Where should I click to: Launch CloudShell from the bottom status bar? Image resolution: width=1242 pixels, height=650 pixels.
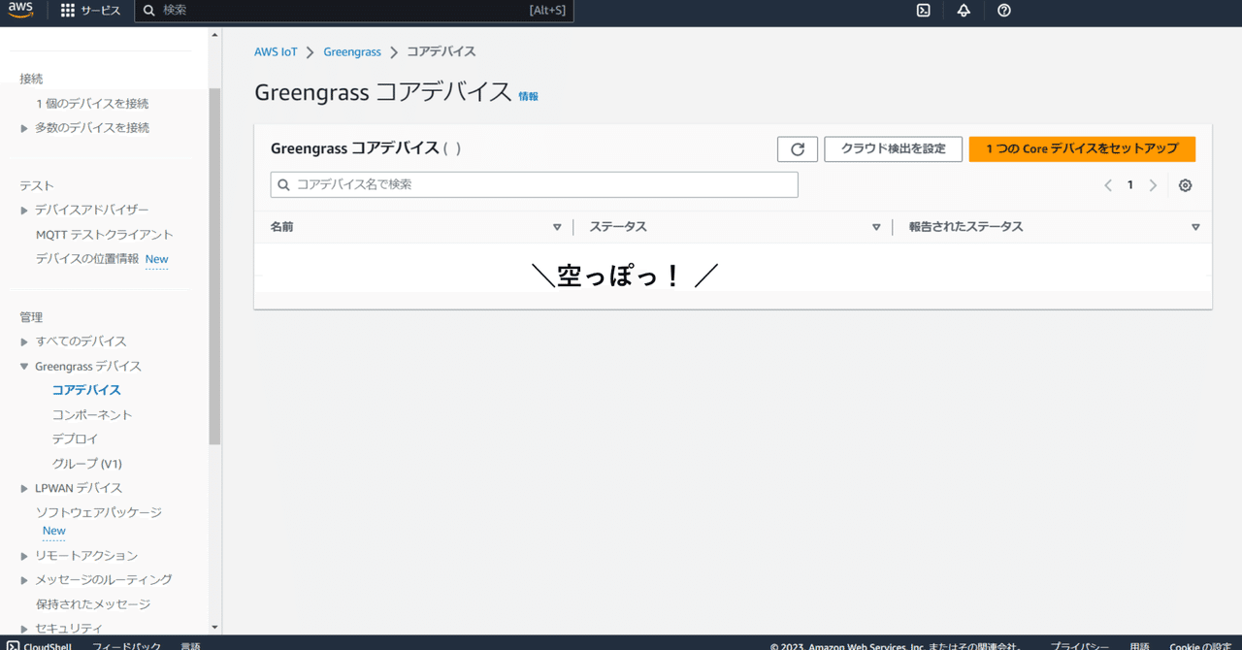click(41, 644)
